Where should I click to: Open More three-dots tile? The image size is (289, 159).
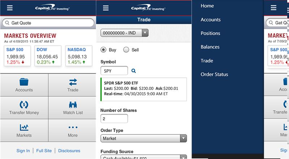tap(73, 130)
